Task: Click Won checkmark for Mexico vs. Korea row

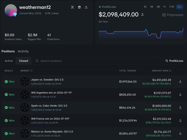Action: pyautogui.click(x=6, y=134)
